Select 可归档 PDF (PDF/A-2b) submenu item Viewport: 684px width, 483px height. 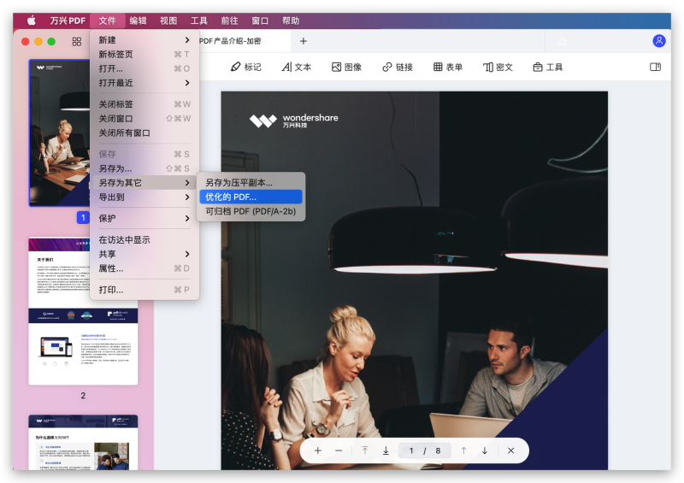pos(251,211)
